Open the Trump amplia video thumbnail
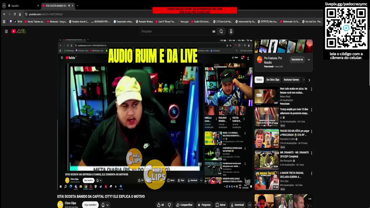This screenshot has width=370, height=208. tap(267, 117)
